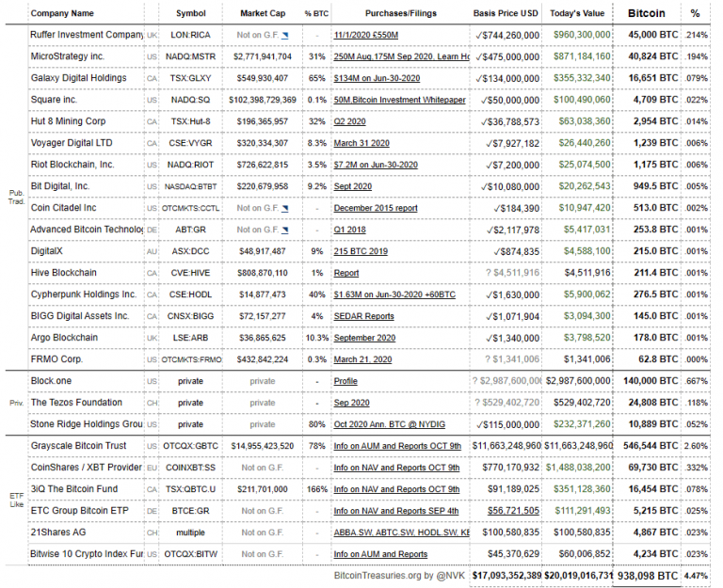
Task: Click ETC Group's underlined $56,721,505 basis price
Action: 506,511
